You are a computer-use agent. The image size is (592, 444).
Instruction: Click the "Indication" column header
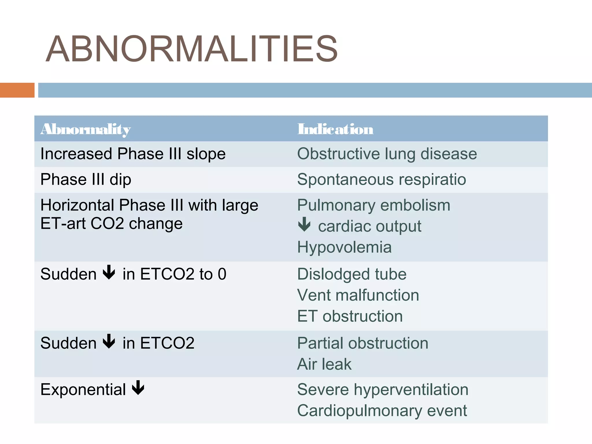[335, 129]
